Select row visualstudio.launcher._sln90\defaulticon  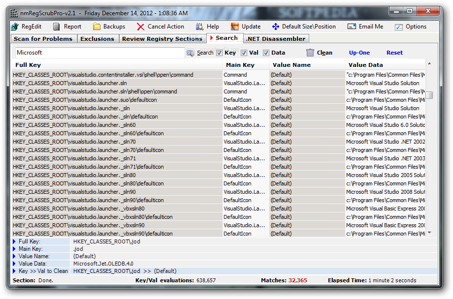click(x=219, y=200)
